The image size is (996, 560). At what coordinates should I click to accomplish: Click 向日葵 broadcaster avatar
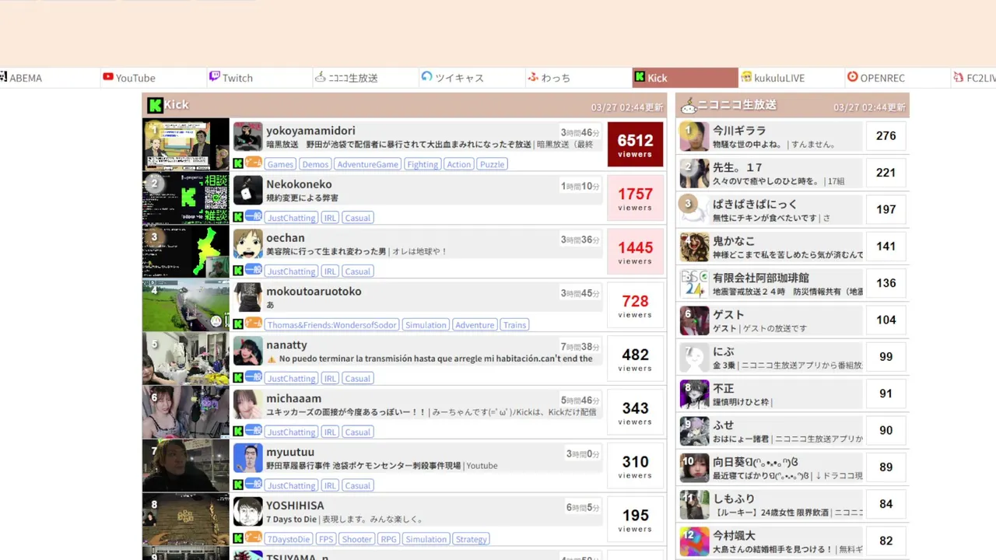pyautogui.click(x=694, y=468)
